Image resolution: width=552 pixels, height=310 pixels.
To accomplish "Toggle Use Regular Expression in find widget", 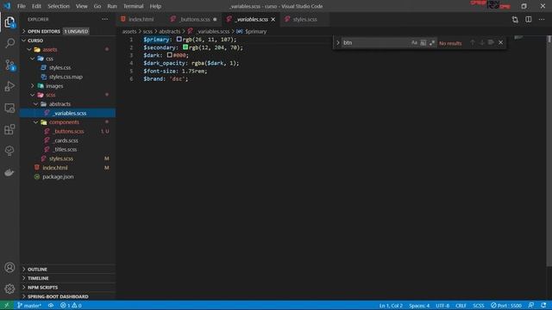I will click(432, 43).
